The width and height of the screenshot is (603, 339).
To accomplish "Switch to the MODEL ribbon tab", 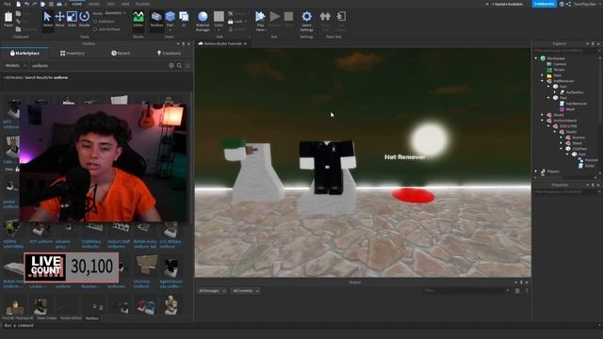I will [x=94, y=4].
